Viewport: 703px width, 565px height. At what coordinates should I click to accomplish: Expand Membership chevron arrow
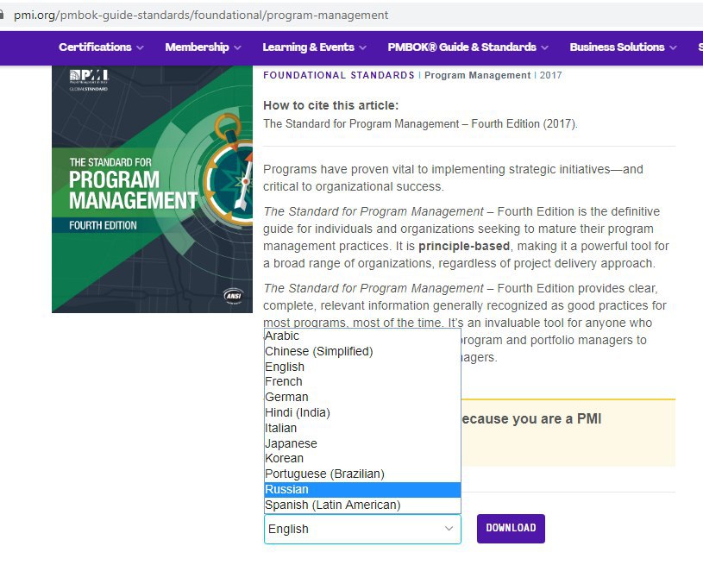[237, 47]
